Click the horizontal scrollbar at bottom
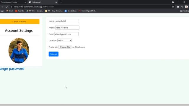 [x=94, y=105]
